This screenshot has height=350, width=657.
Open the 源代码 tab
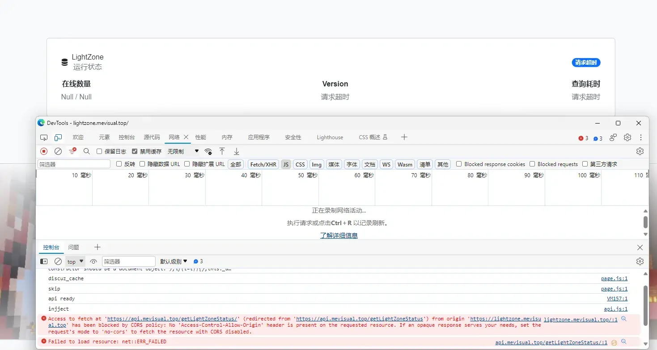[x=152, y=137]
